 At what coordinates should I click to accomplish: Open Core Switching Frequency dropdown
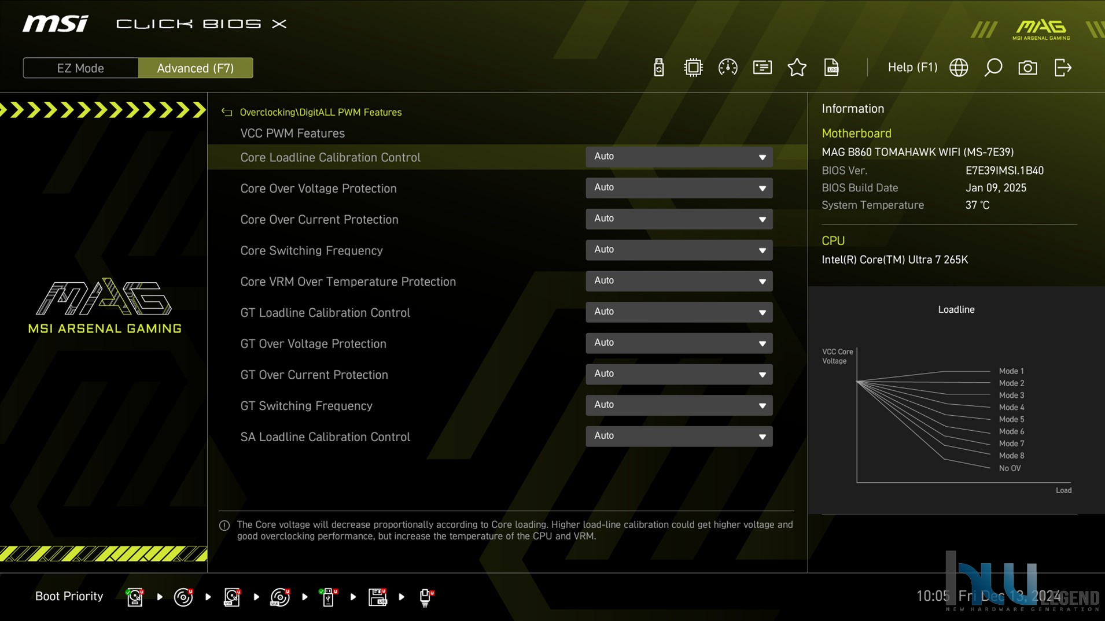pyautogui.click(x=679, y=250)
